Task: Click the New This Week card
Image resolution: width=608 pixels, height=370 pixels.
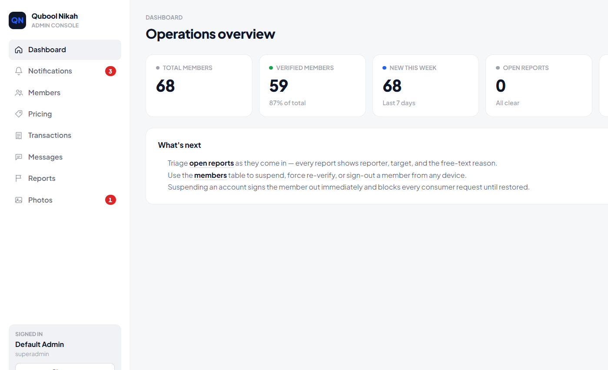Action: tap(425, 86)
